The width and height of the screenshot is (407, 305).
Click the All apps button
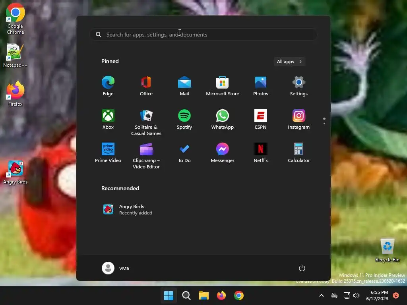coord(289,62)
